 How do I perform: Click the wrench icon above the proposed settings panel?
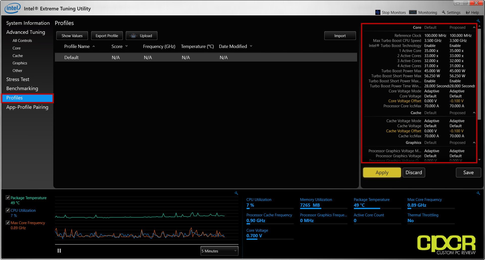point(478,21)
